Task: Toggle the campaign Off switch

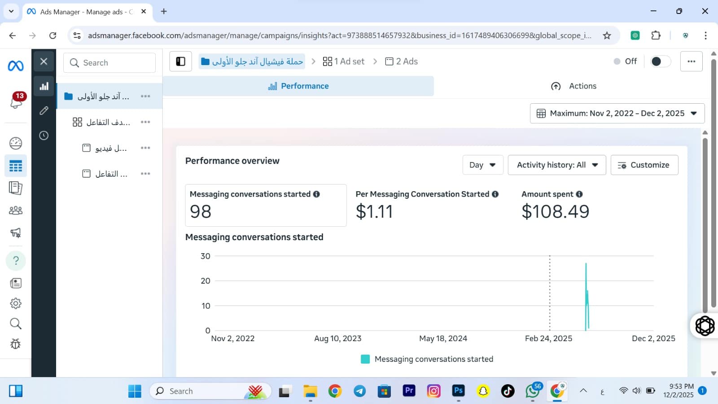Action: (660, 61)
